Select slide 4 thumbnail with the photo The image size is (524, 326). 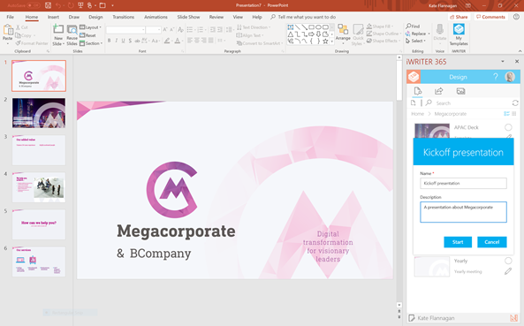point(39,187)
